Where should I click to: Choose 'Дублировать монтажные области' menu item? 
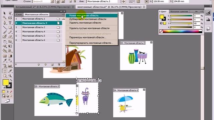click(91, 19)
